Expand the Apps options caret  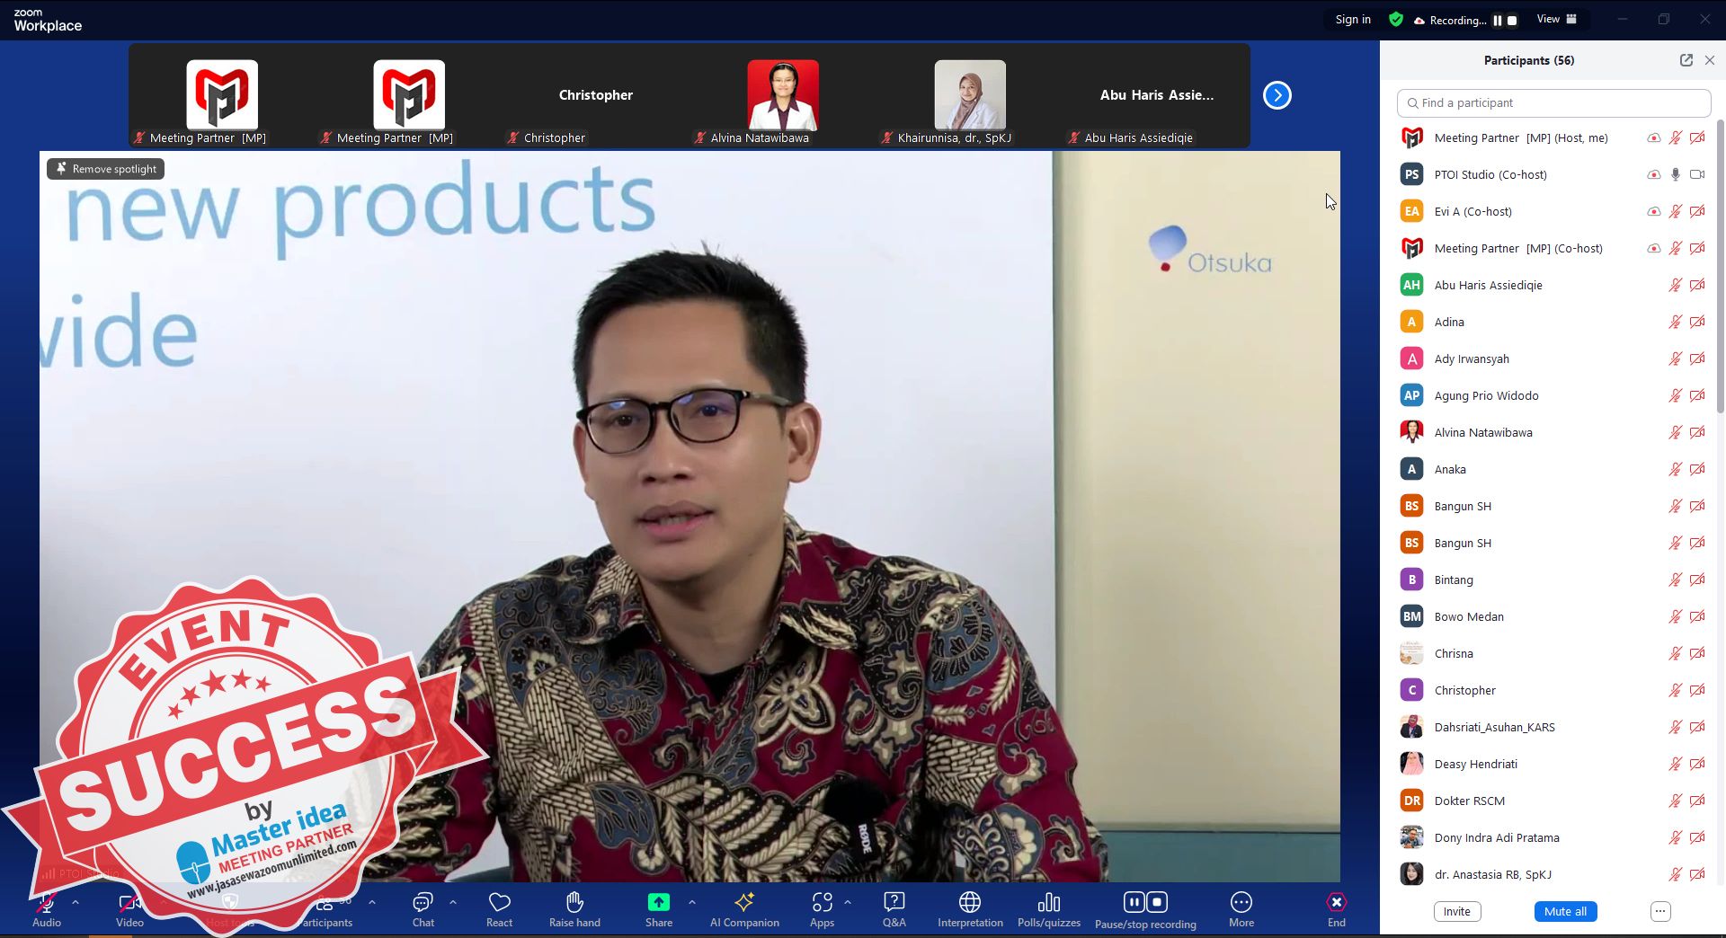tap(848, 901)
